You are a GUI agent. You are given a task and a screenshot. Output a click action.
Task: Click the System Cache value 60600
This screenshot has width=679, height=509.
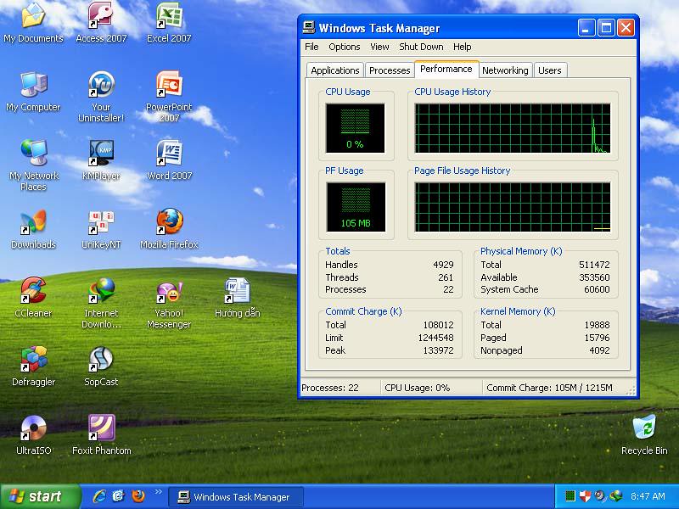click(x=597, y=289)
